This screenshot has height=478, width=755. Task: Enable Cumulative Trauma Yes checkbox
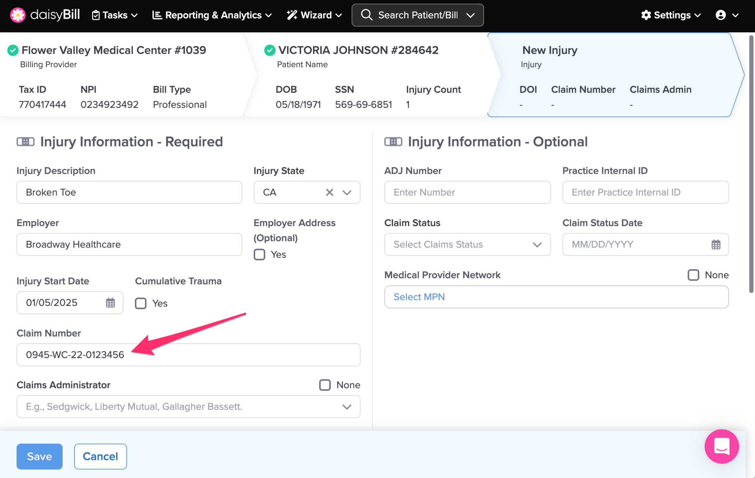point(141,303)
